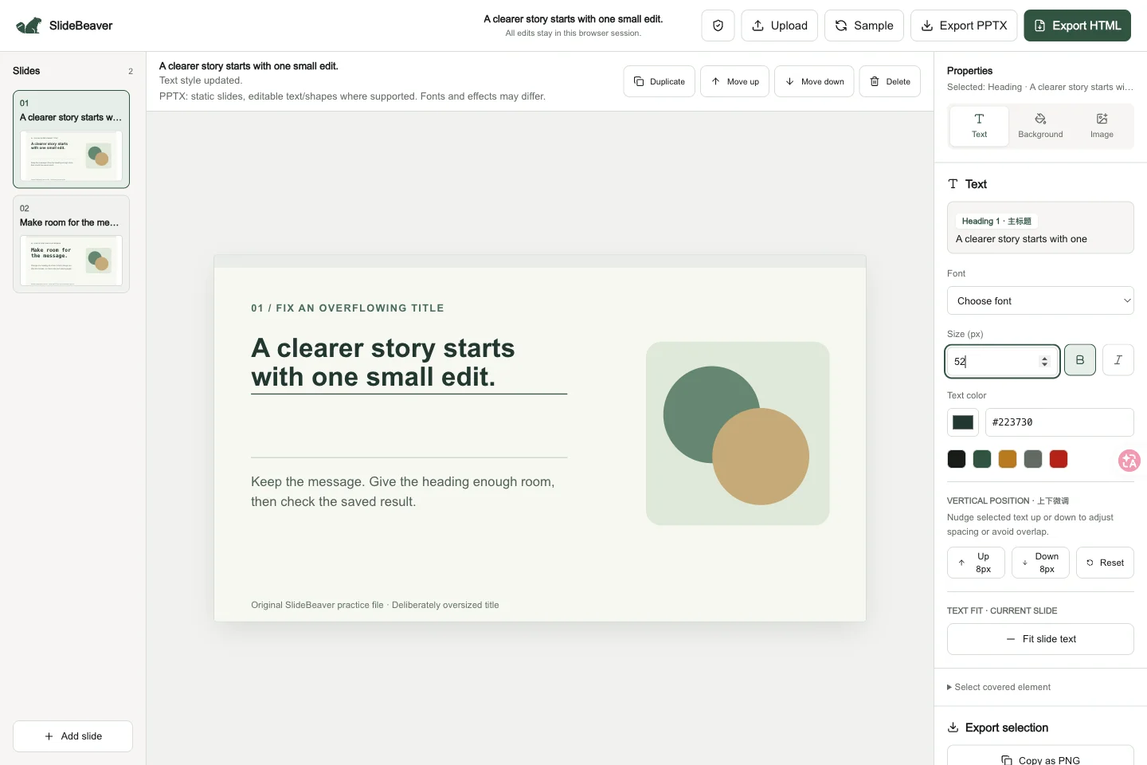
Task: Pick the gray preset color swatch
Action: (1033, 459)
